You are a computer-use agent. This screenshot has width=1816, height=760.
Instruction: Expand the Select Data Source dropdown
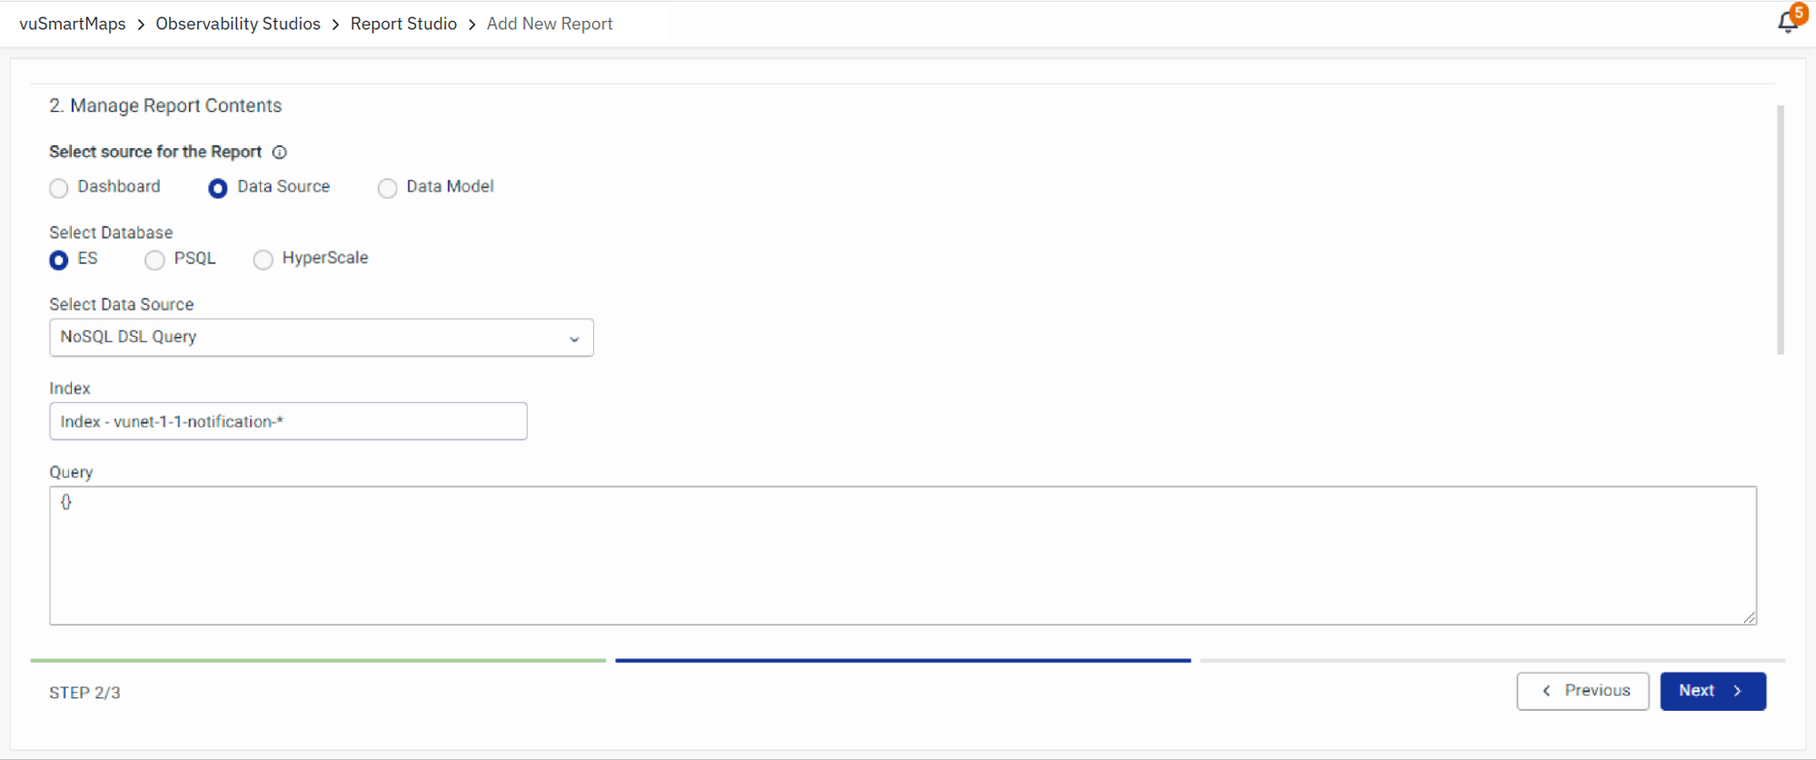(x=321, y=338)
